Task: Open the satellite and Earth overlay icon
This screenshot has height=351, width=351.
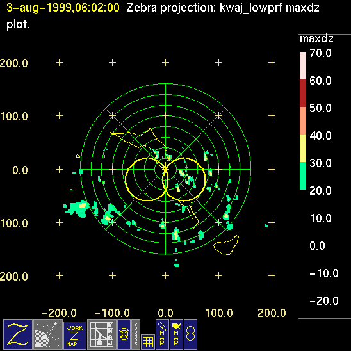Action: click(x=48, y=334)
